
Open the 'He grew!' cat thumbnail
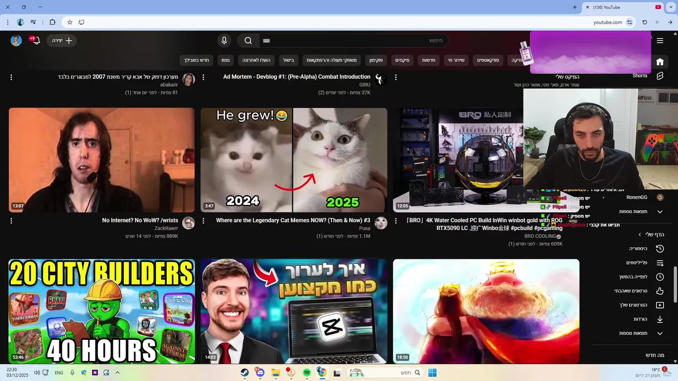tap(293, 160)
